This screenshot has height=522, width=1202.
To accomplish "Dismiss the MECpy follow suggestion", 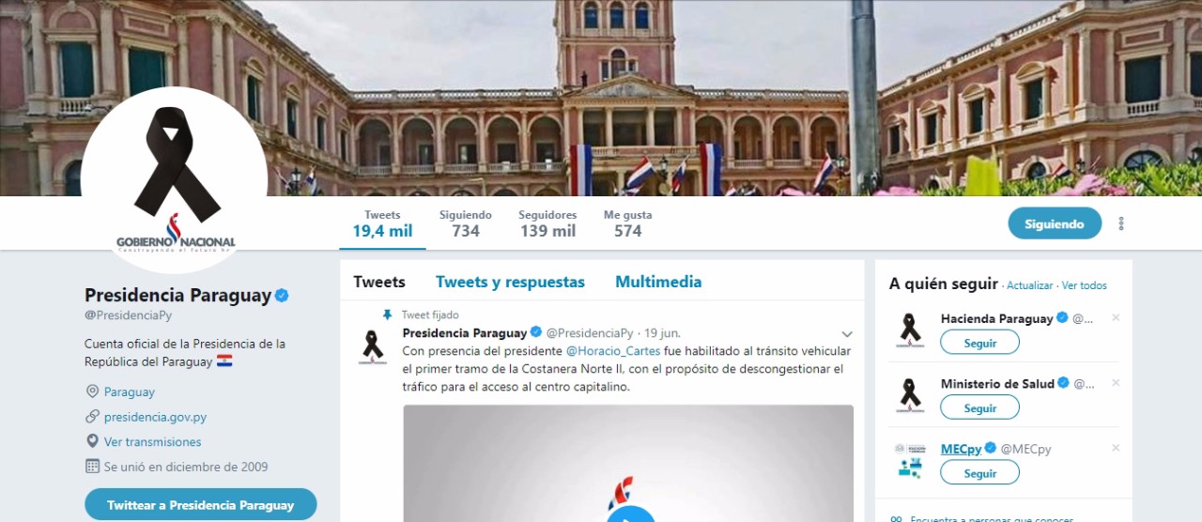I will pyautogui.click(x=1116, y=449).
